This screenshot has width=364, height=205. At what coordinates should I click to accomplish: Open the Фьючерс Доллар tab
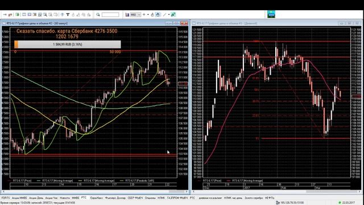pos(115,198)
